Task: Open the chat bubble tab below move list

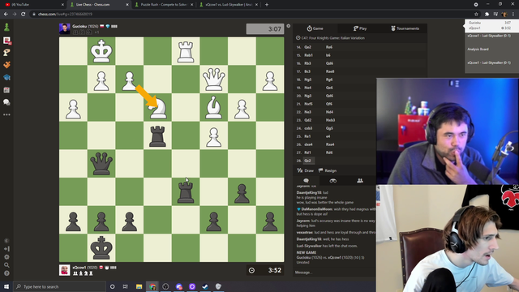Action: (x=307, y=181)
